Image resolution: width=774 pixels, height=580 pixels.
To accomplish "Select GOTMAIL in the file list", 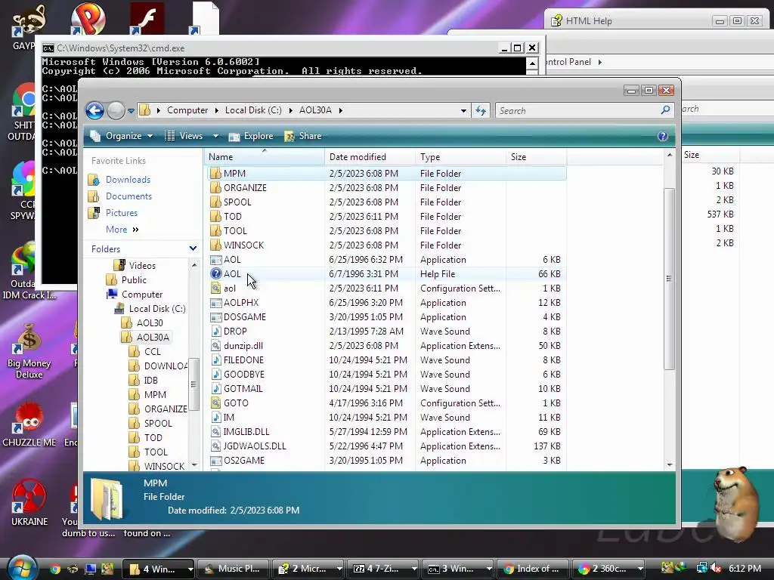I will (x=243, y=388).
